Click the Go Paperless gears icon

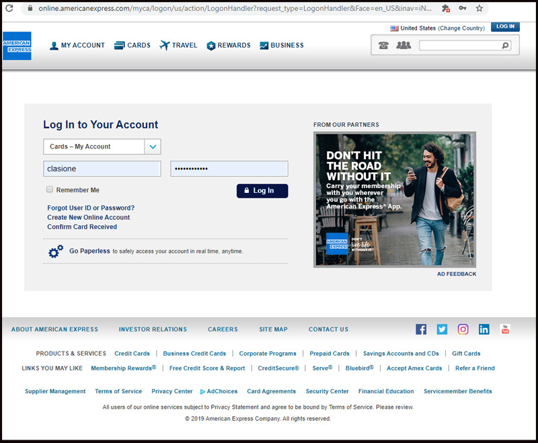pyautogui.click(x=56, y=251)
